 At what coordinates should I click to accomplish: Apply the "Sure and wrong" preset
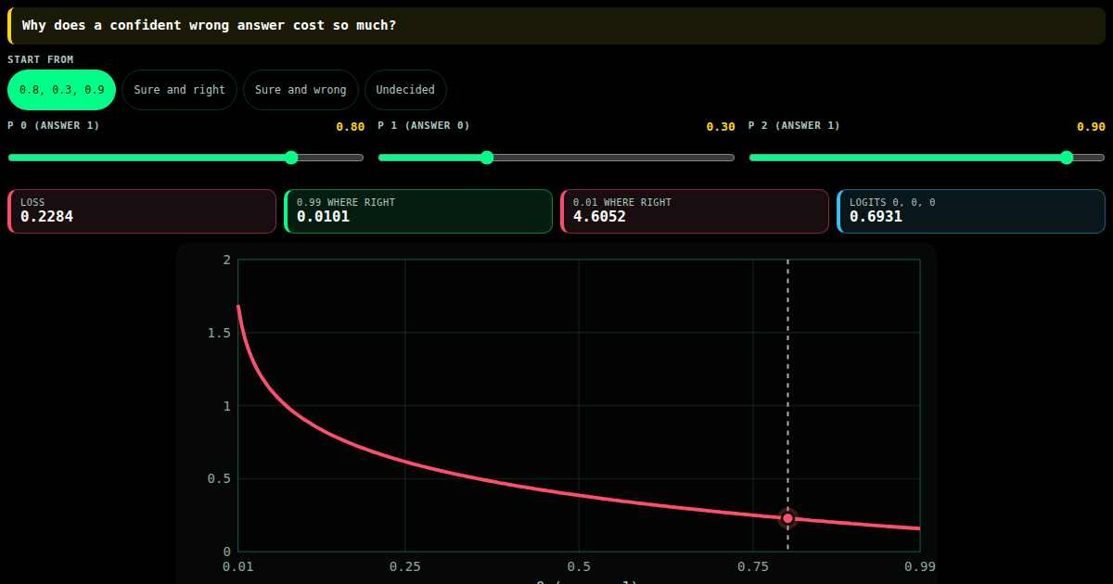coord(301,90)
